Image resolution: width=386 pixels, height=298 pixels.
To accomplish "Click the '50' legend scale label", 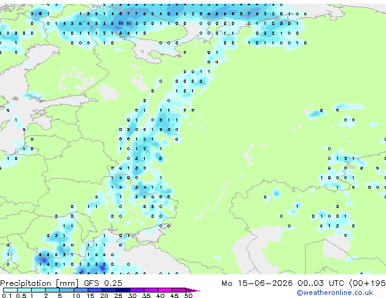I will 188,296.
